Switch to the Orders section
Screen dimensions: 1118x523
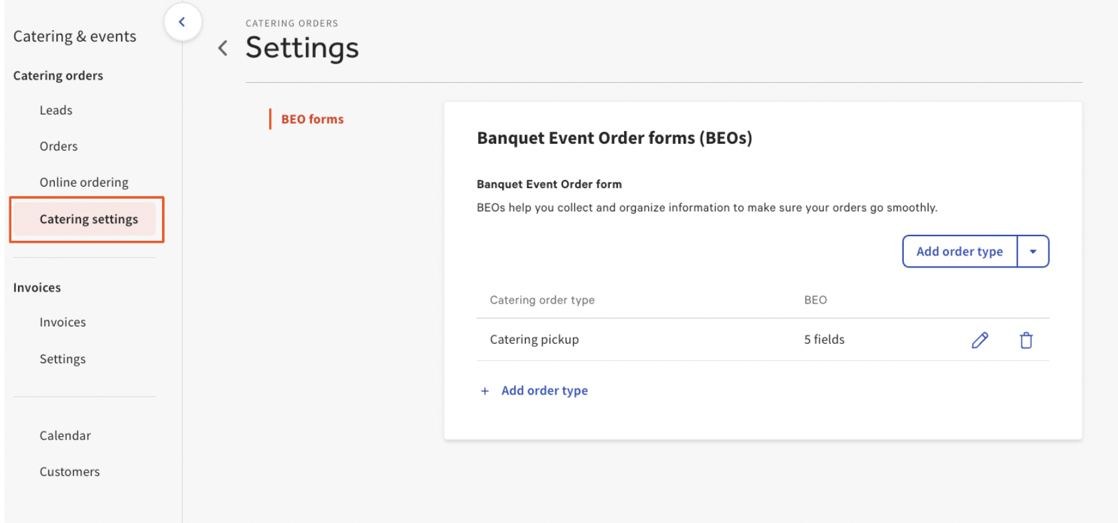pos(58,146)
